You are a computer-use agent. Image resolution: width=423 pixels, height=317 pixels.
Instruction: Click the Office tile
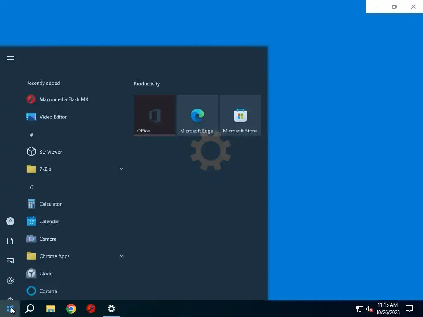point(154,116)
